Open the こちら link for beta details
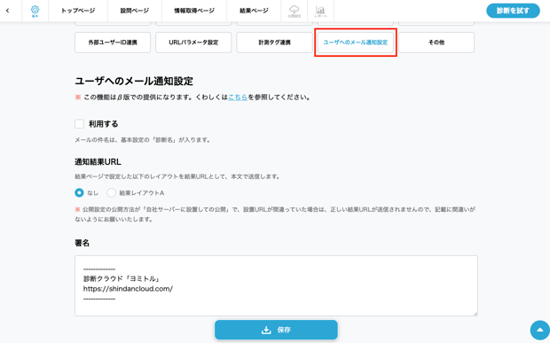This screenshot has width=550, height=343. (x=238, y=97)
